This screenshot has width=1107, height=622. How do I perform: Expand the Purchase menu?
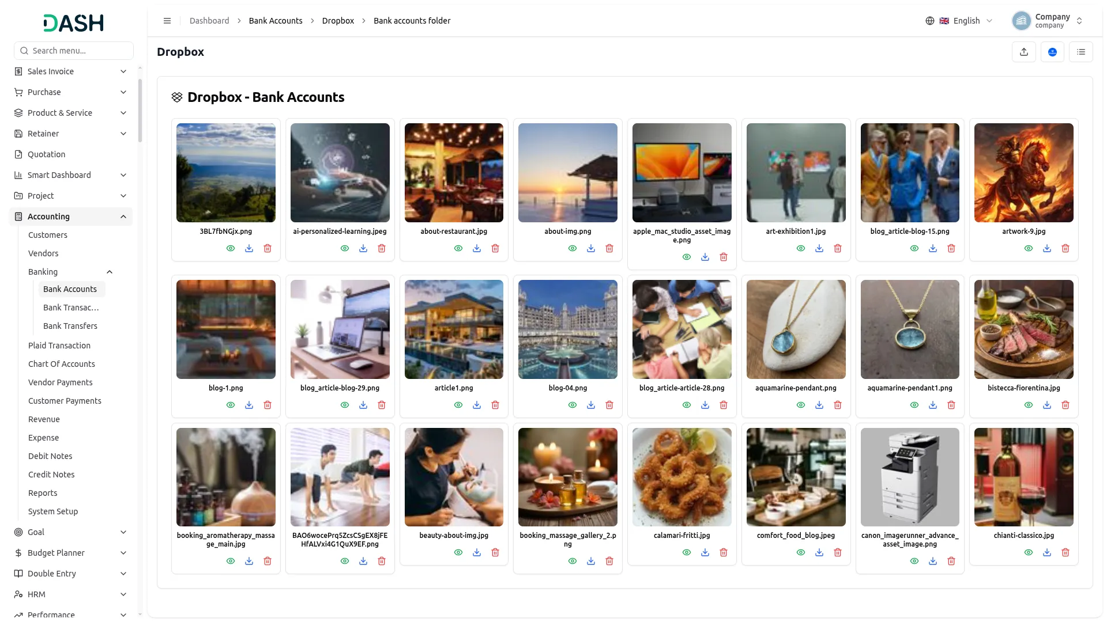click(71, 92)
